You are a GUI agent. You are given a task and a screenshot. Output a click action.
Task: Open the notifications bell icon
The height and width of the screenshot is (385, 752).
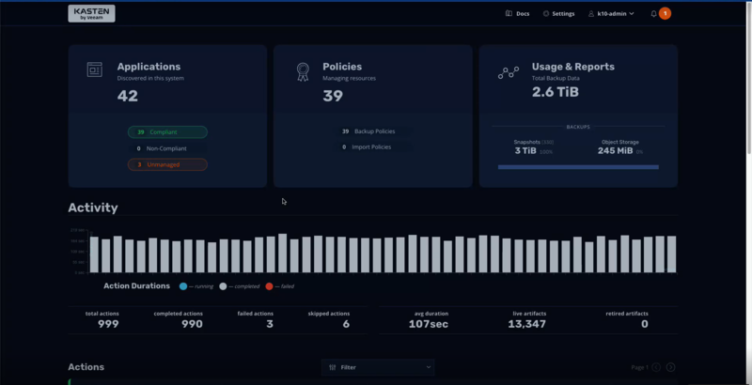click(654, 14)
